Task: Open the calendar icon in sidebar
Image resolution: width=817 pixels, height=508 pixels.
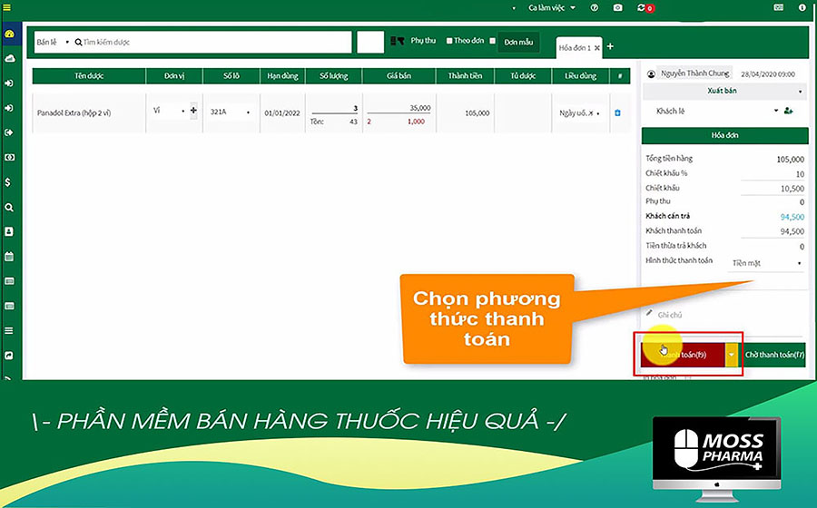Action: [x=9, y=257]
